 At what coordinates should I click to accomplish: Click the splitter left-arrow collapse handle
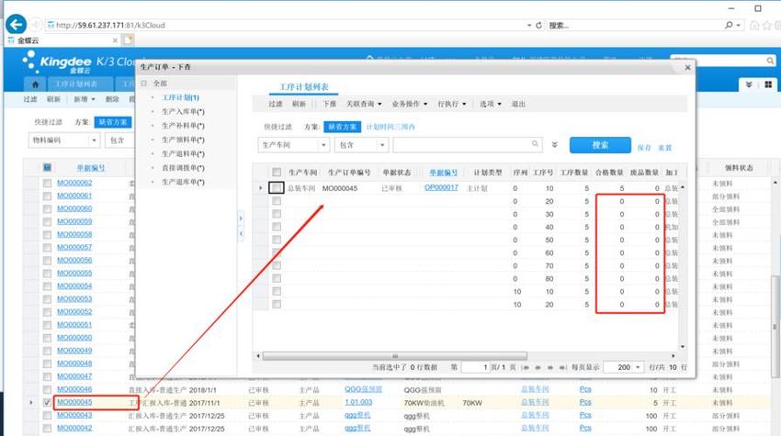(241, 233)
